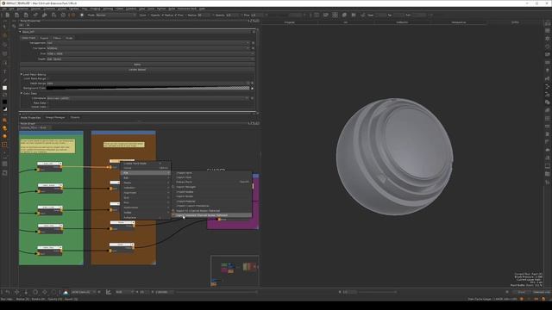Choose highlighted Selected Channel Nodes Flattened entry
Viewport: 552px width, 310px height.
tap(211, 215)
